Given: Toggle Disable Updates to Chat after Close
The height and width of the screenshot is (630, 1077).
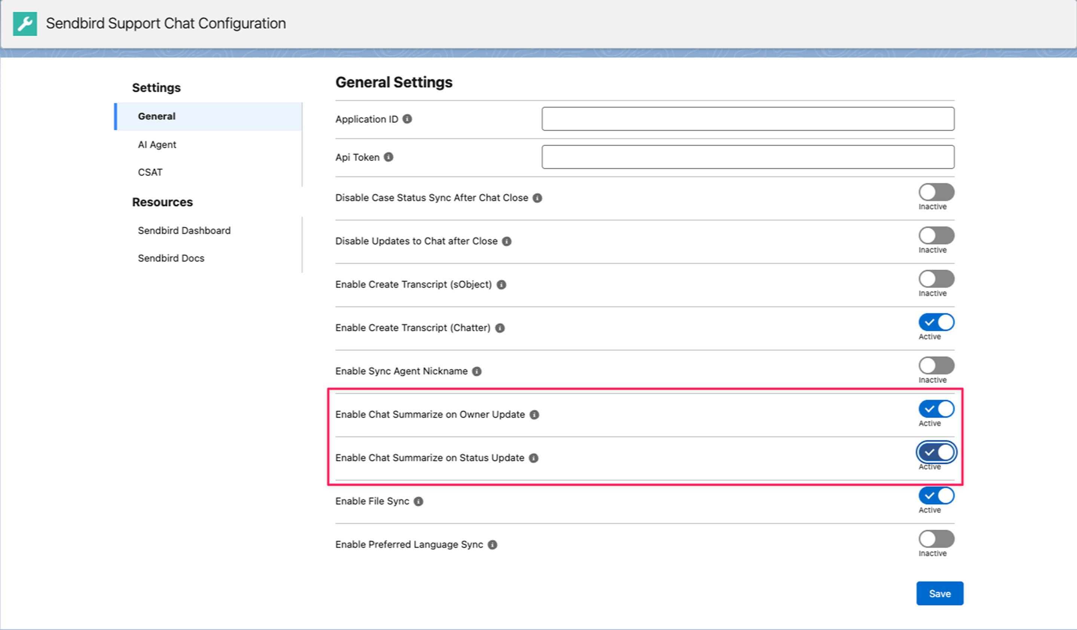Looking at the screenshot, I should [x=936, y=235].
